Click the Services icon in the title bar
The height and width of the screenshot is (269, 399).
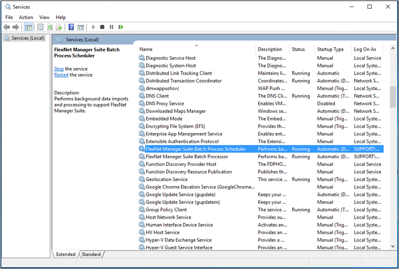(8, 7)
